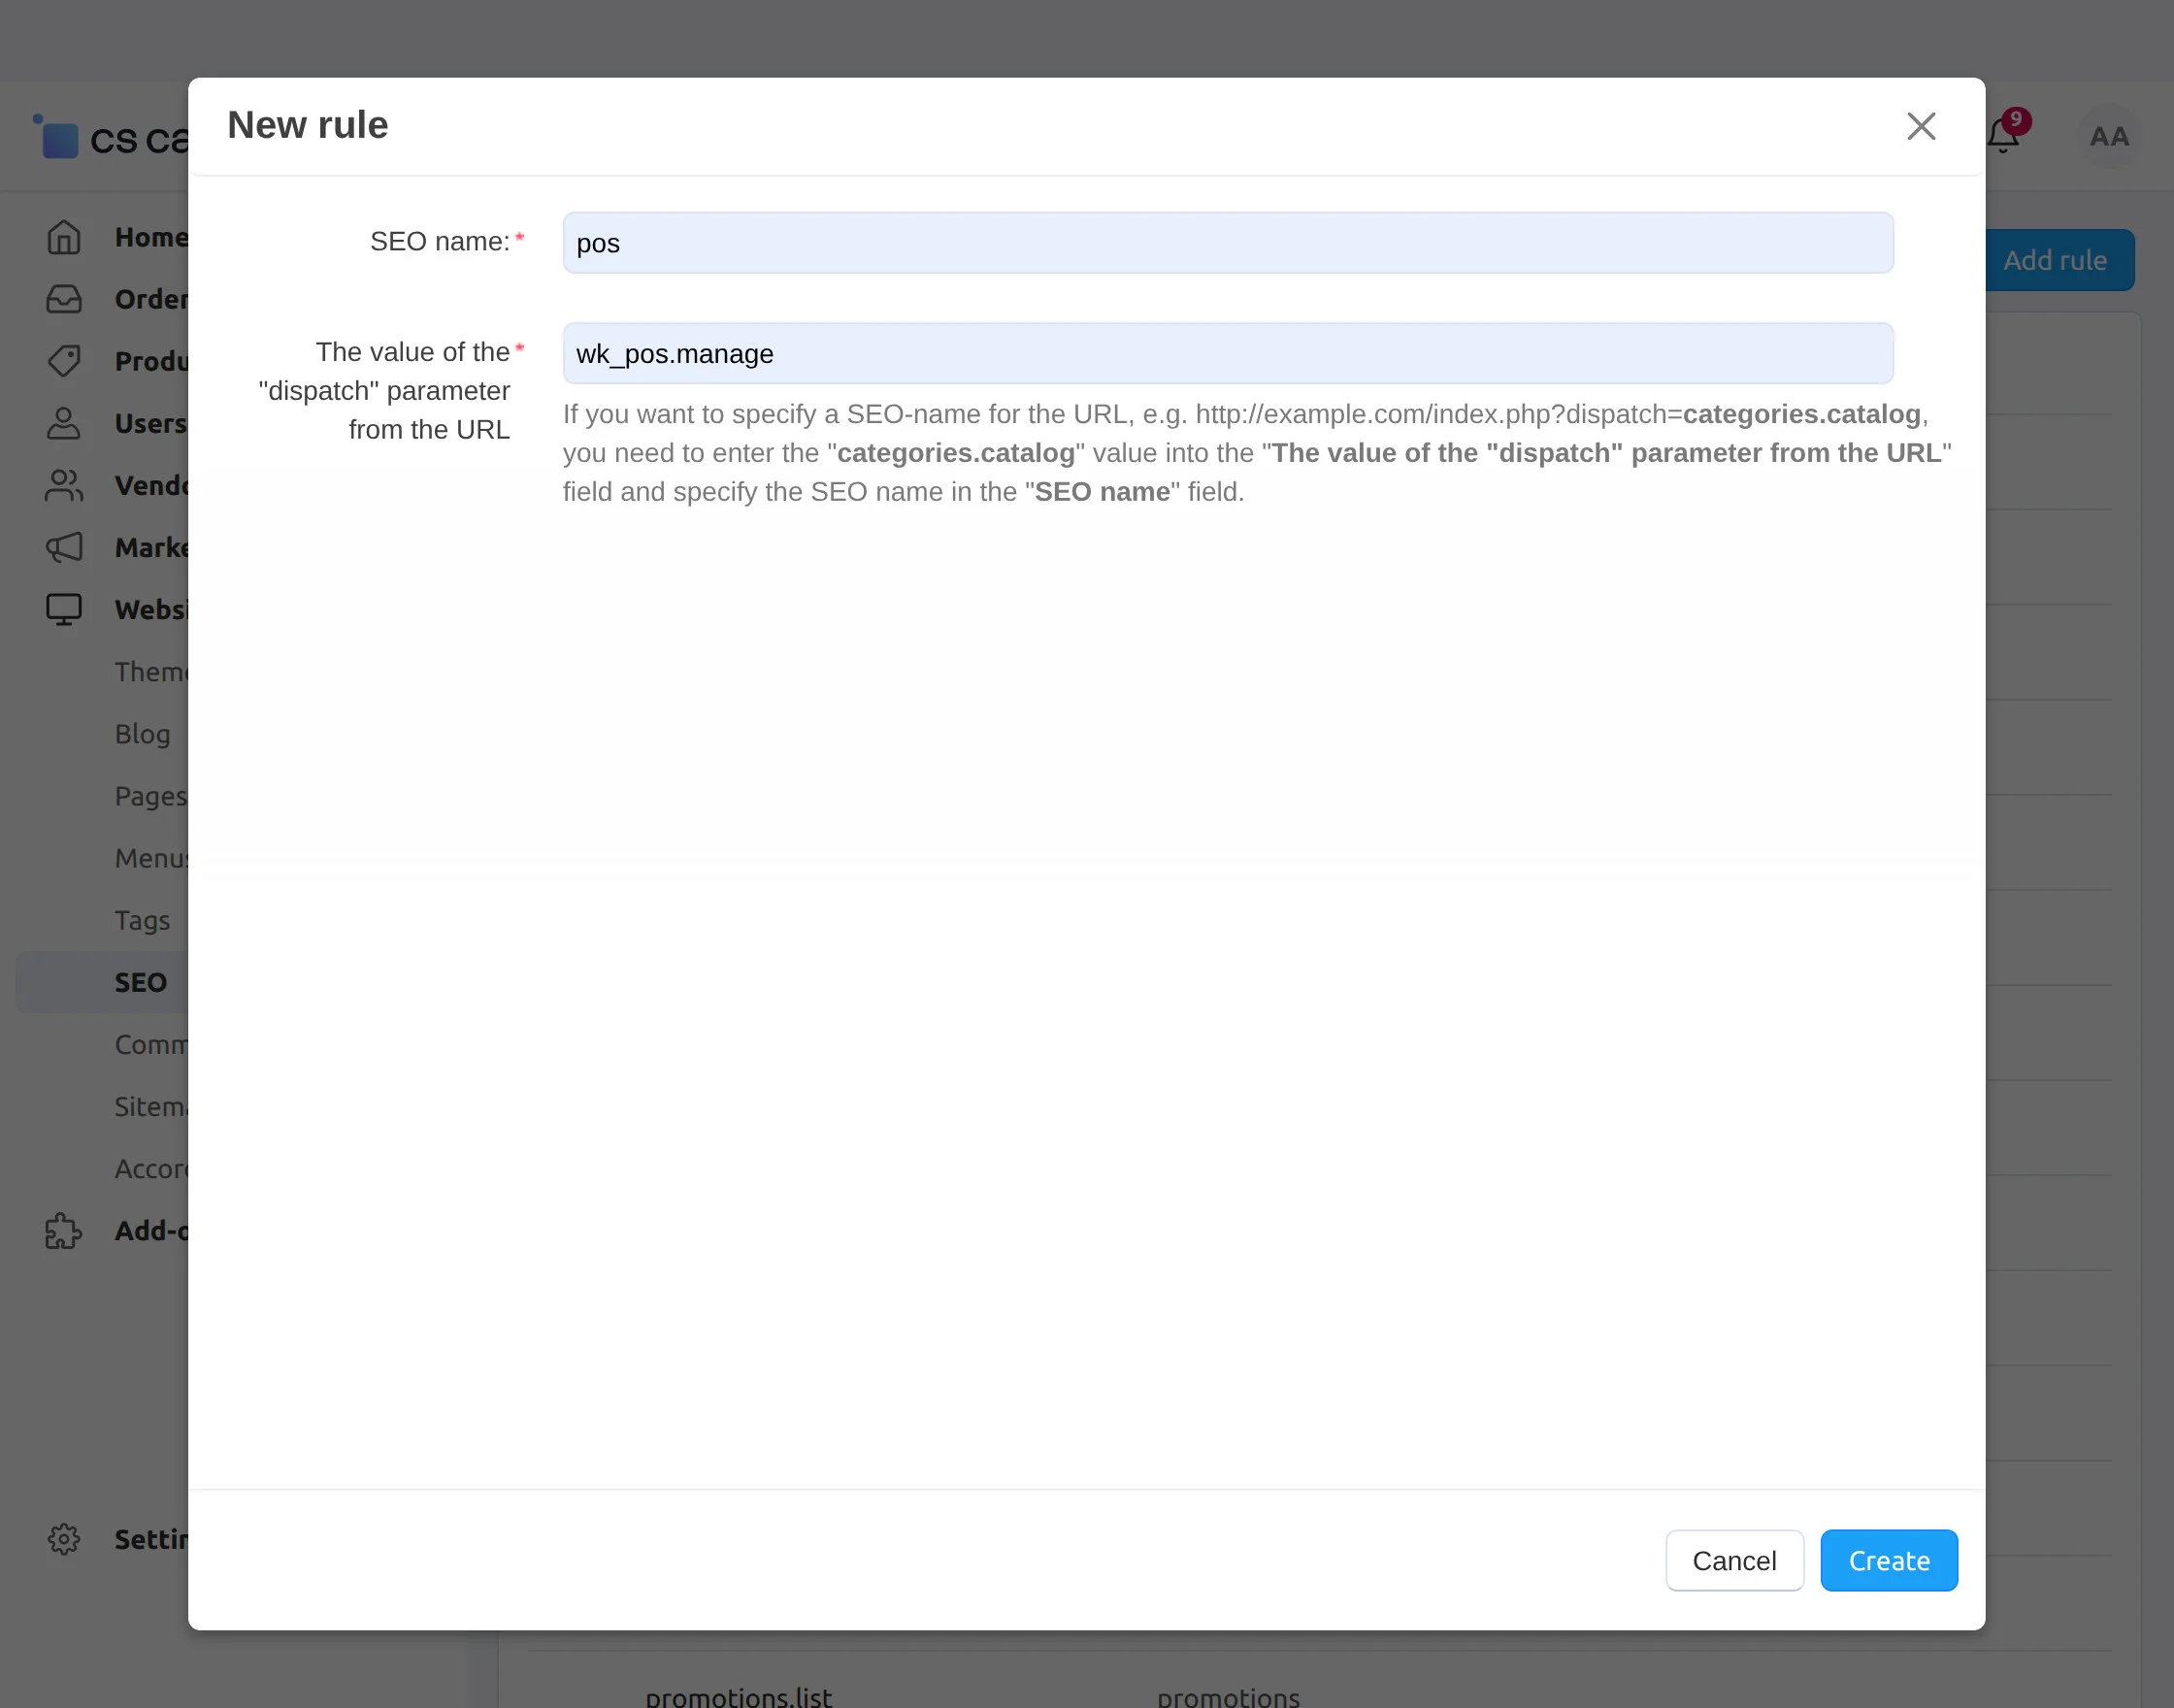Click the Website monitor icon
Image resolution: width=2174 pixels, height=1708 pixels.
pos(64,609)
